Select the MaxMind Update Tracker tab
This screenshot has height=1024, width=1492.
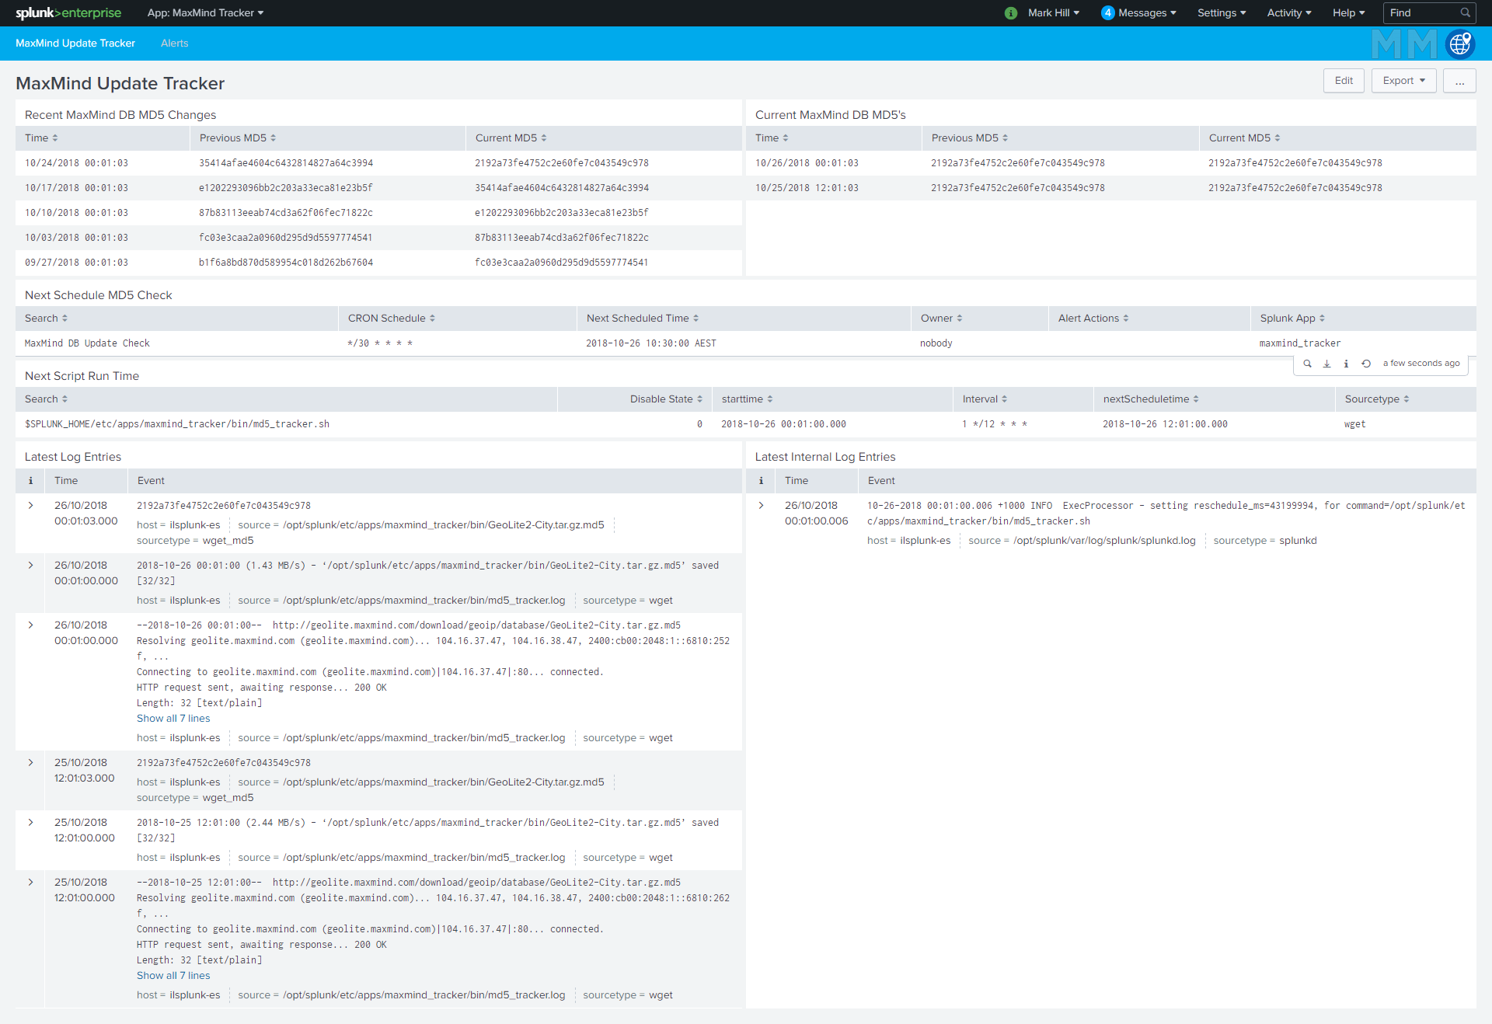click(75, 44)
